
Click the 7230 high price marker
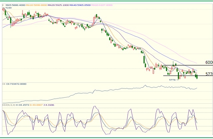pos(8,8)
